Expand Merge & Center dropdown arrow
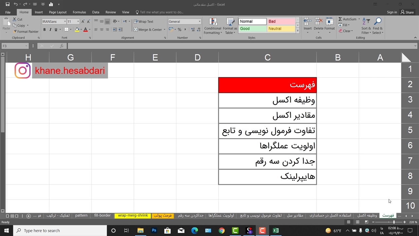Screen dimensions: 419x236 [164, 29]
